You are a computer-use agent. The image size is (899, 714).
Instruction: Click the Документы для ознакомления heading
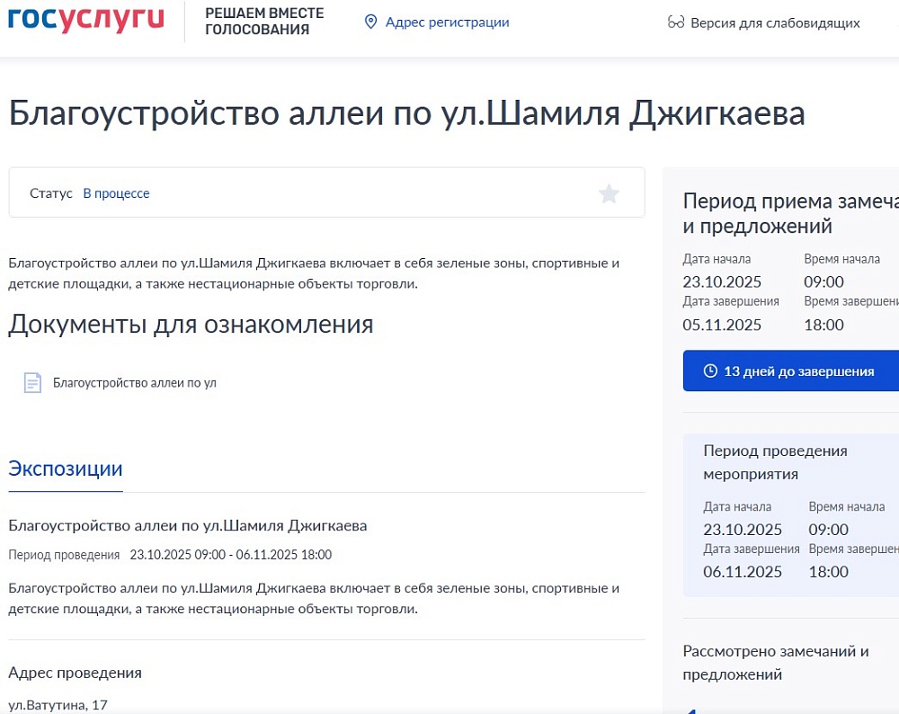[191, 325]
